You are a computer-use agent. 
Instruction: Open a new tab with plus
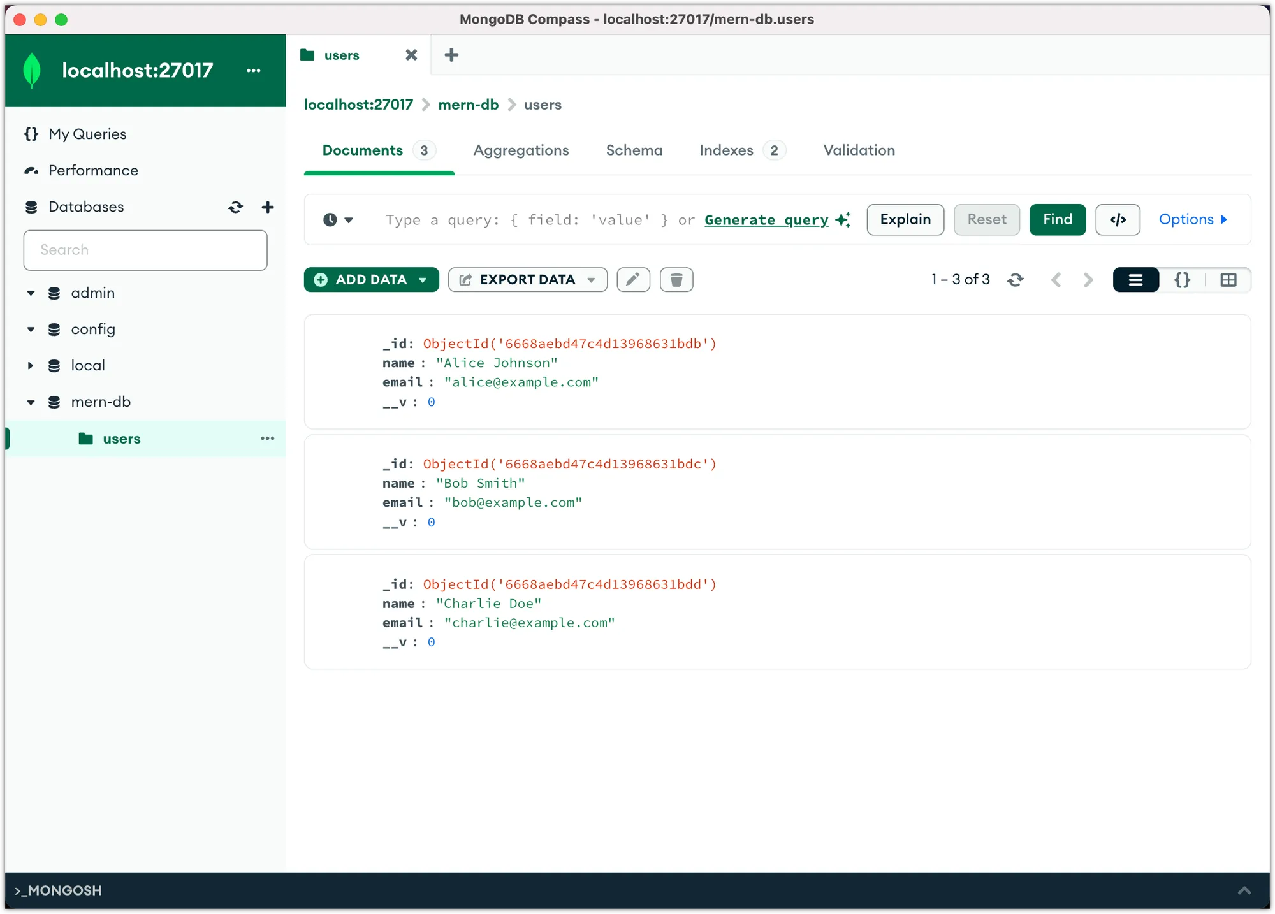[x=451, y=55]
